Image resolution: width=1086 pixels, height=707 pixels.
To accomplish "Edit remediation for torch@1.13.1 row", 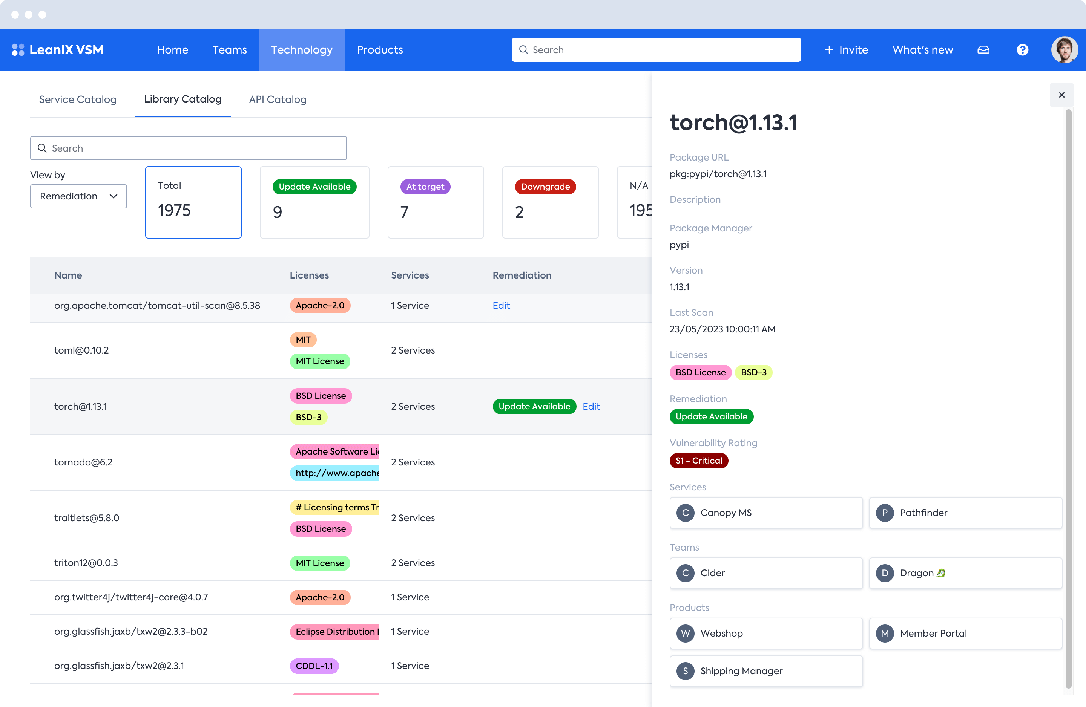I will (591, 406).
